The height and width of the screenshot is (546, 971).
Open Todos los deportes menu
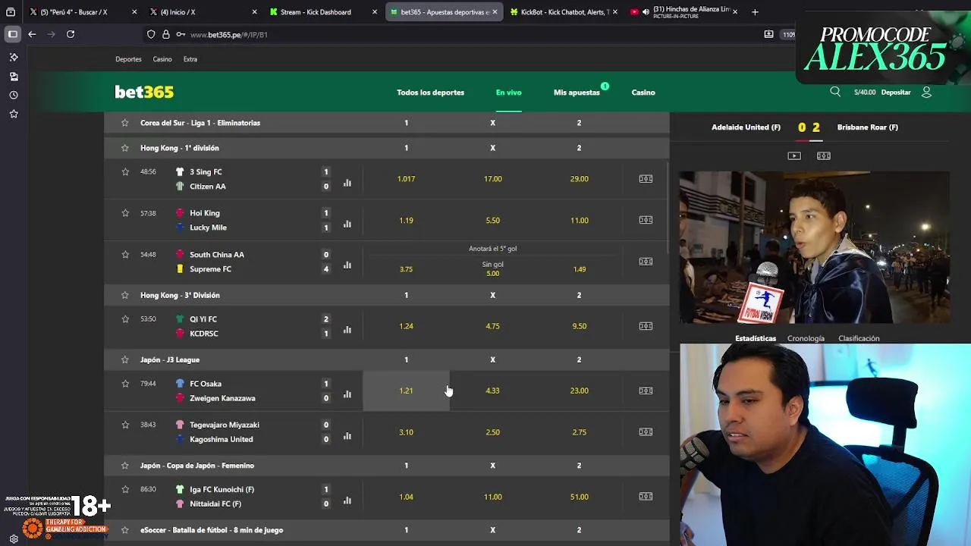430,93
